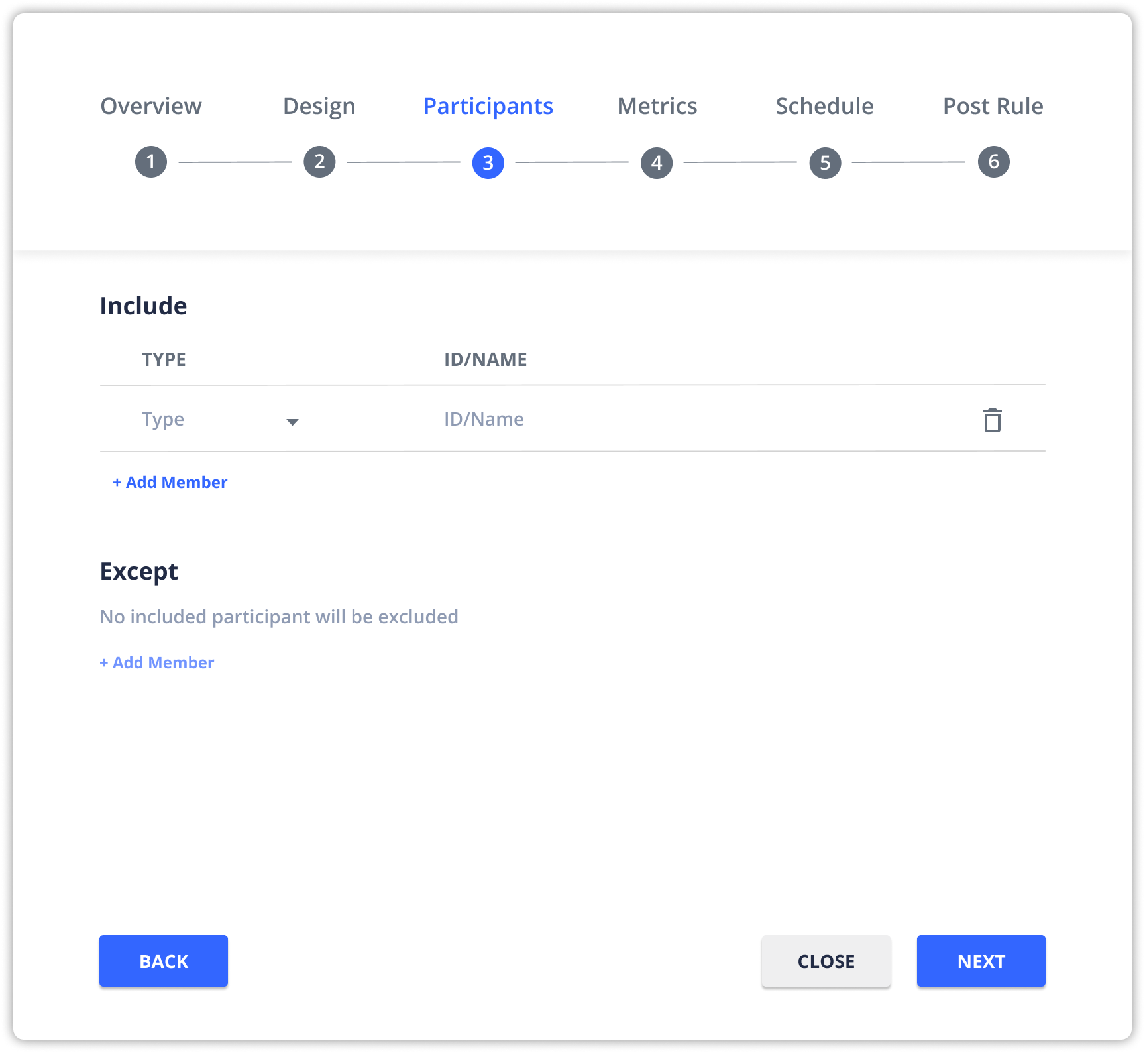The image size is (1145, 1053).
Task: Switch to the Metrics tab
Action: point(657,106)
